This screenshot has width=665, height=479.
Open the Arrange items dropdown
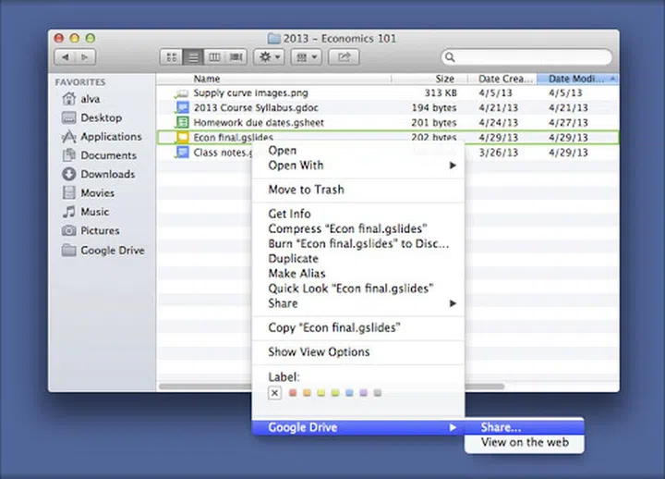(306, 57)
